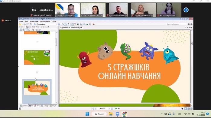Open Zoom from the Windows taskbar
211x118 pixels.
click(118, 114)
